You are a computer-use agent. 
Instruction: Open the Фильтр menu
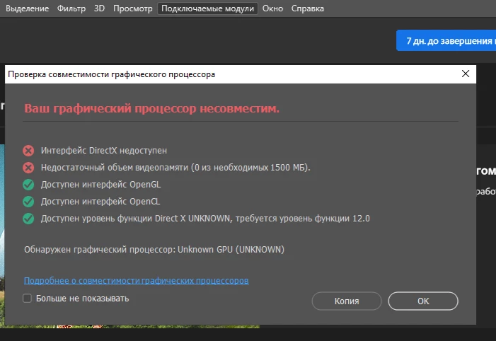pyautogui.click(x=71, y=8)
